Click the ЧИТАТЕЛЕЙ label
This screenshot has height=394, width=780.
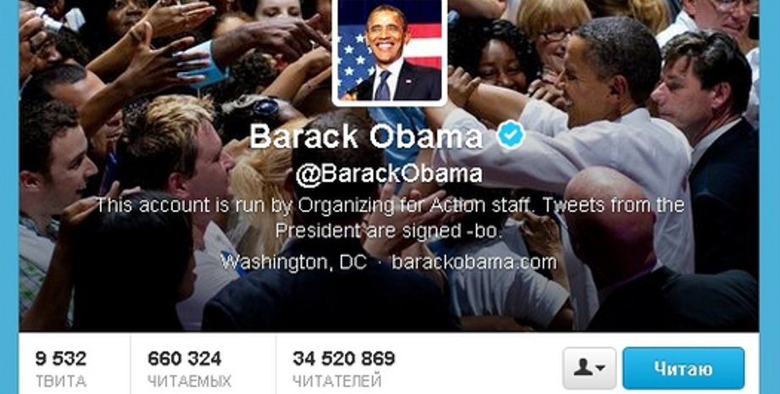tap(337, 381)
